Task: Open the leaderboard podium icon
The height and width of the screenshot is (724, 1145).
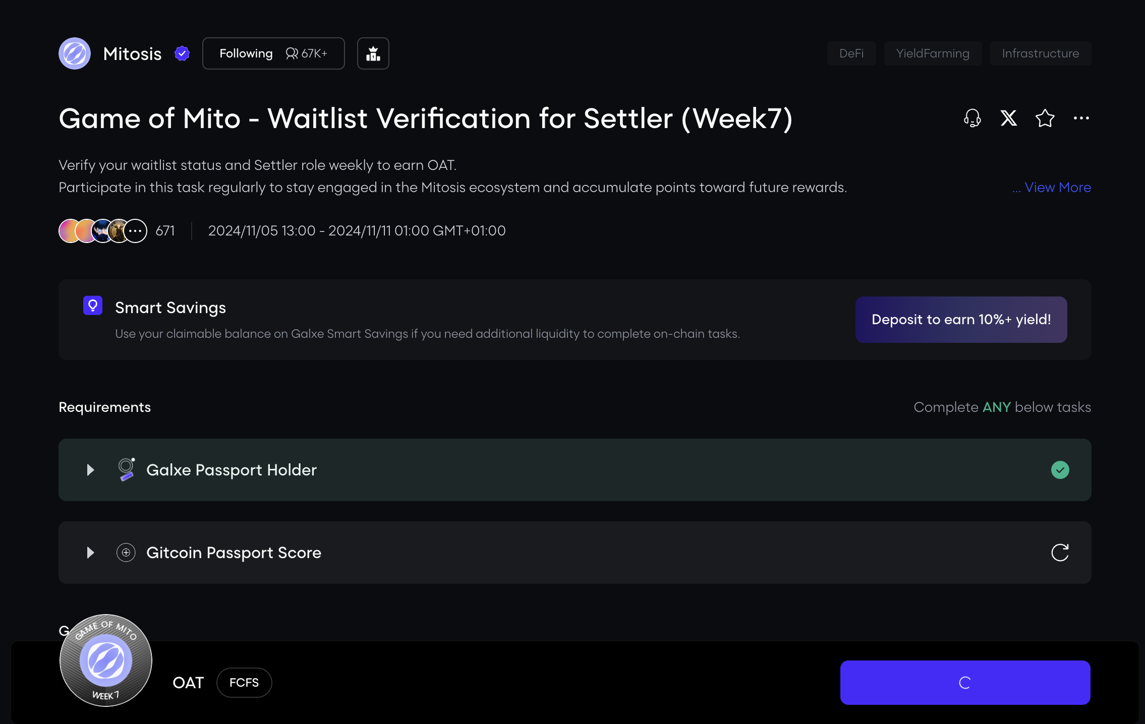Action: 373,53
